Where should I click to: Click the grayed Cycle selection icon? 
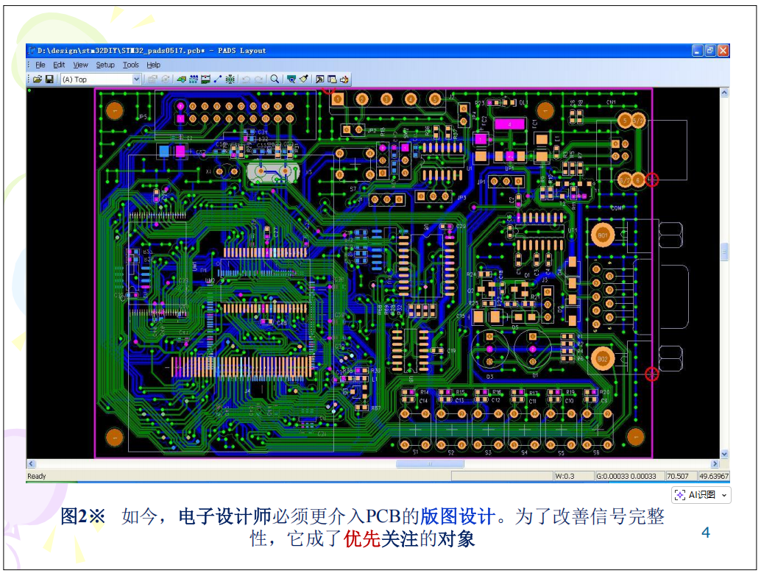click(x=166, y=79)
